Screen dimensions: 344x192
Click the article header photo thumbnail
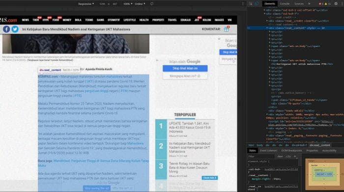click(x=76, y=44)
